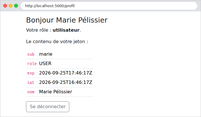Viewport: 201px width, 117px height.
Task: Click the issued-at timestamp 2026-09-25T16:46:17Z
Action: click(x=66, y=82)
